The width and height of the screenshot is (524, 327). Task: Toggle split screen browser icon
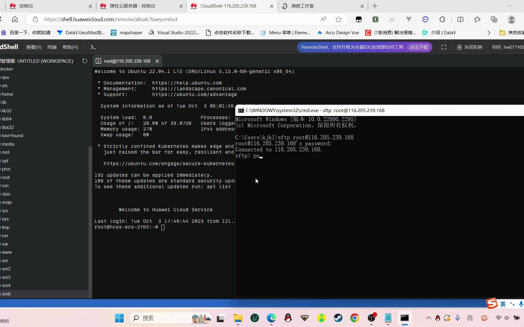(460, 19)
